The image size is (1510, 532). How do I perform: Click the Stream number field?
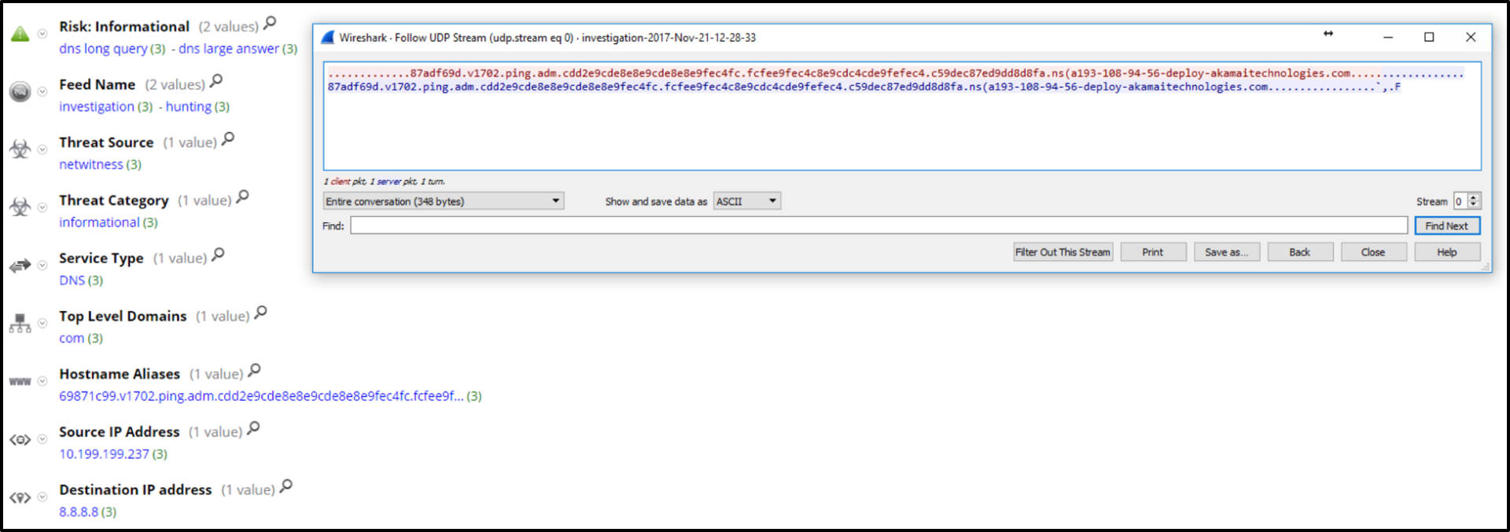pos(1460,201)
